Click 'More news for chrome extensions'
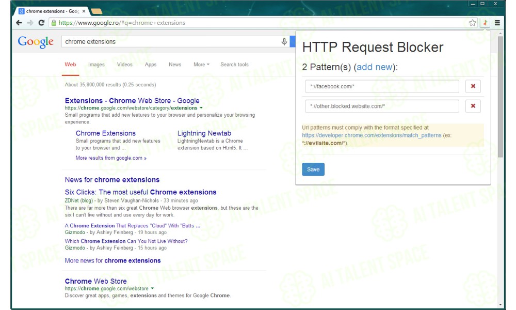Image resolution: width=516 pixels, height=310 pixels. [113, 260]
